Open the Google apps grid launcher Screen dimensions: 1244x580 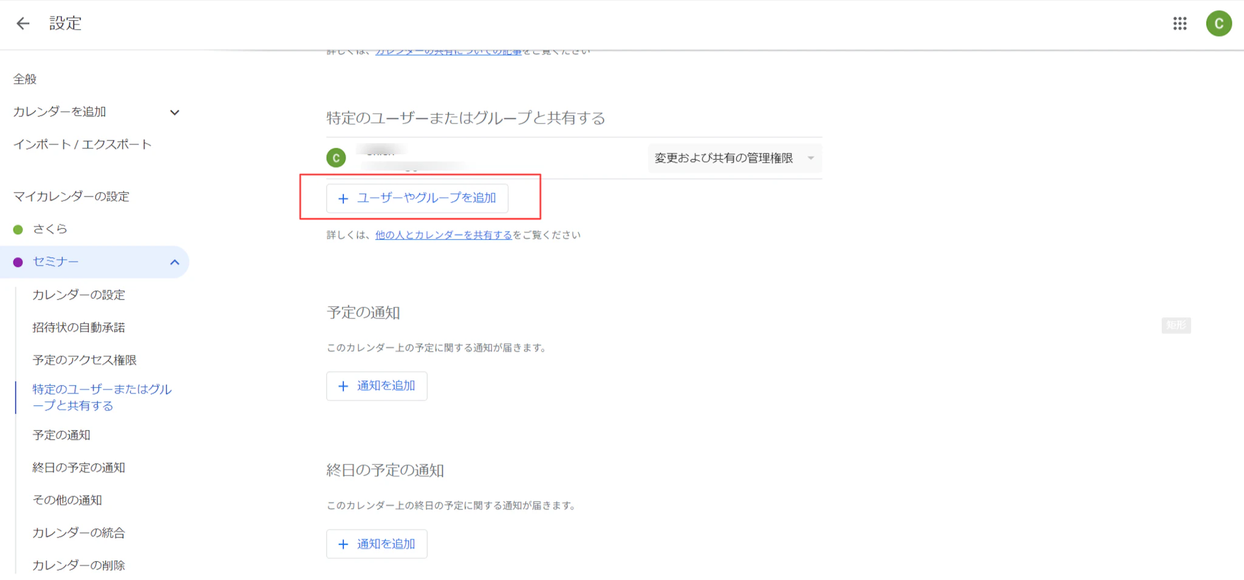pyautogui.click(x=1180, y=24)
